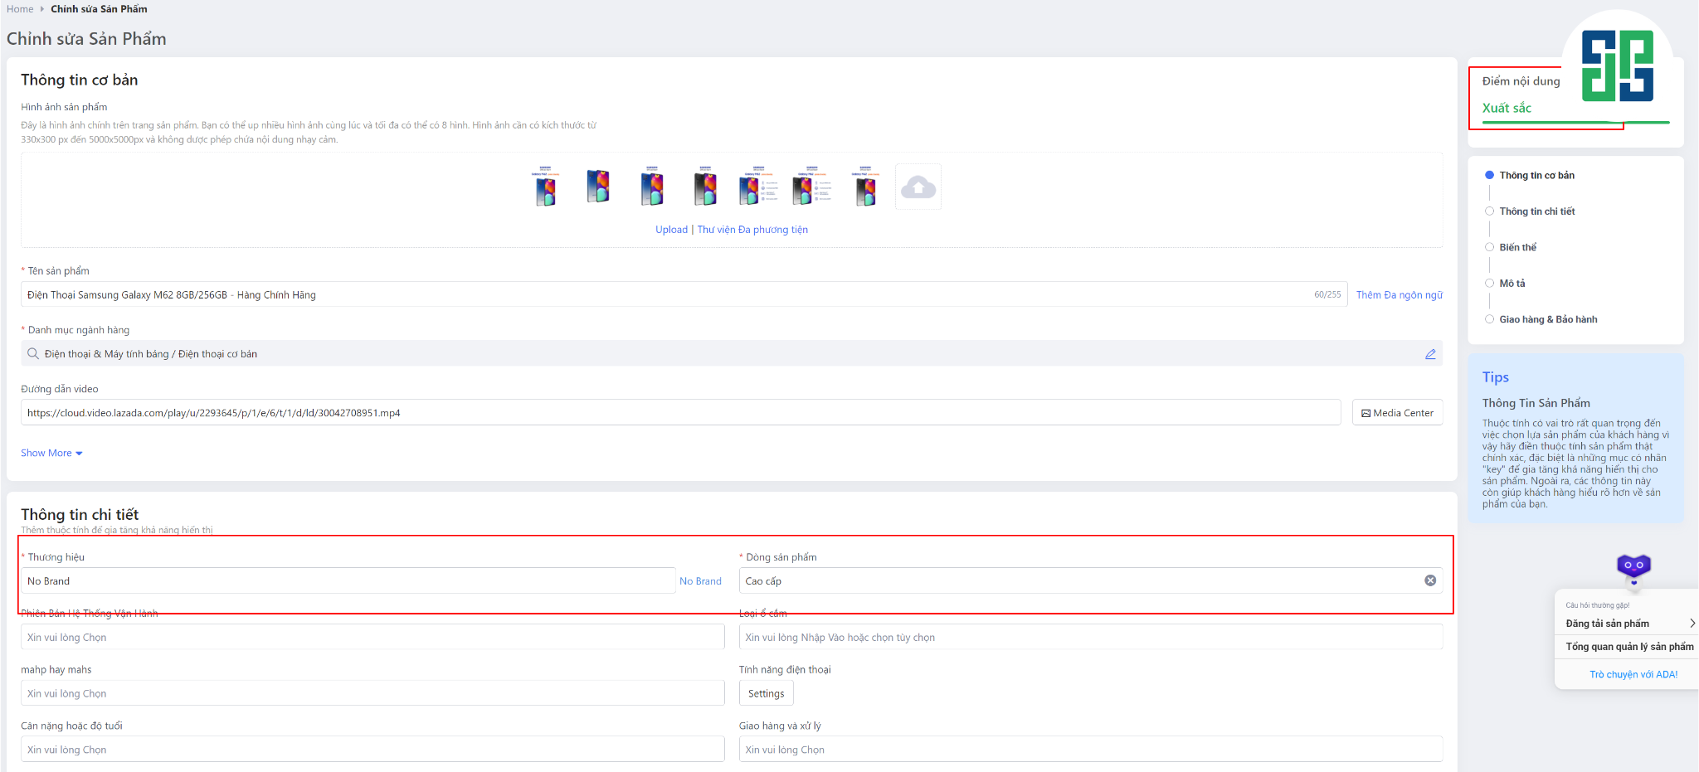
Task: Open the Cân nặng hoặc độ tuổi dropdown
Action: tap(372, 750)
